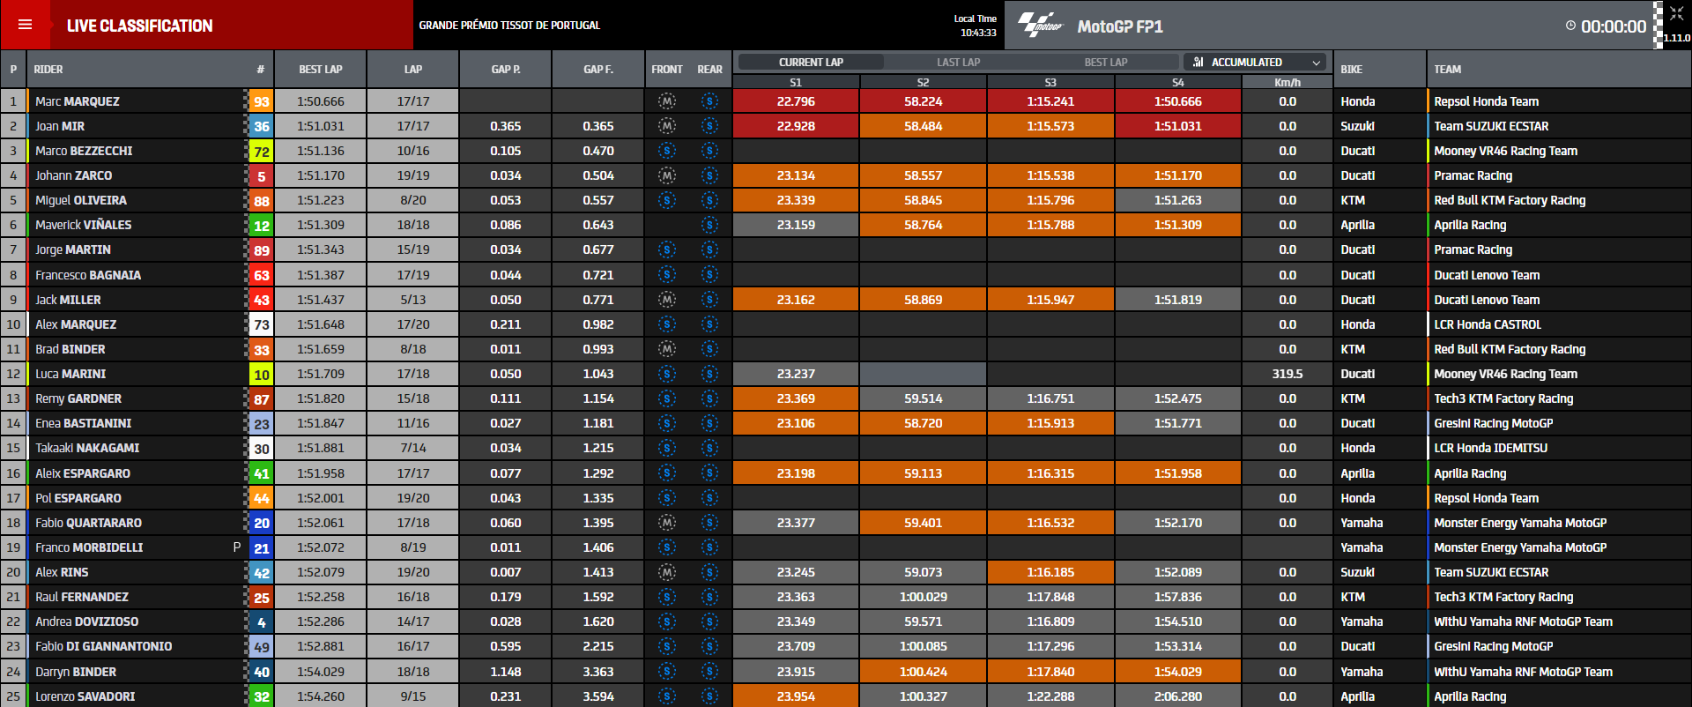Screen dimensions: 1692x707
Task: Click Joan Mir's rear tyre icon
Action: (x=709, y=126)
